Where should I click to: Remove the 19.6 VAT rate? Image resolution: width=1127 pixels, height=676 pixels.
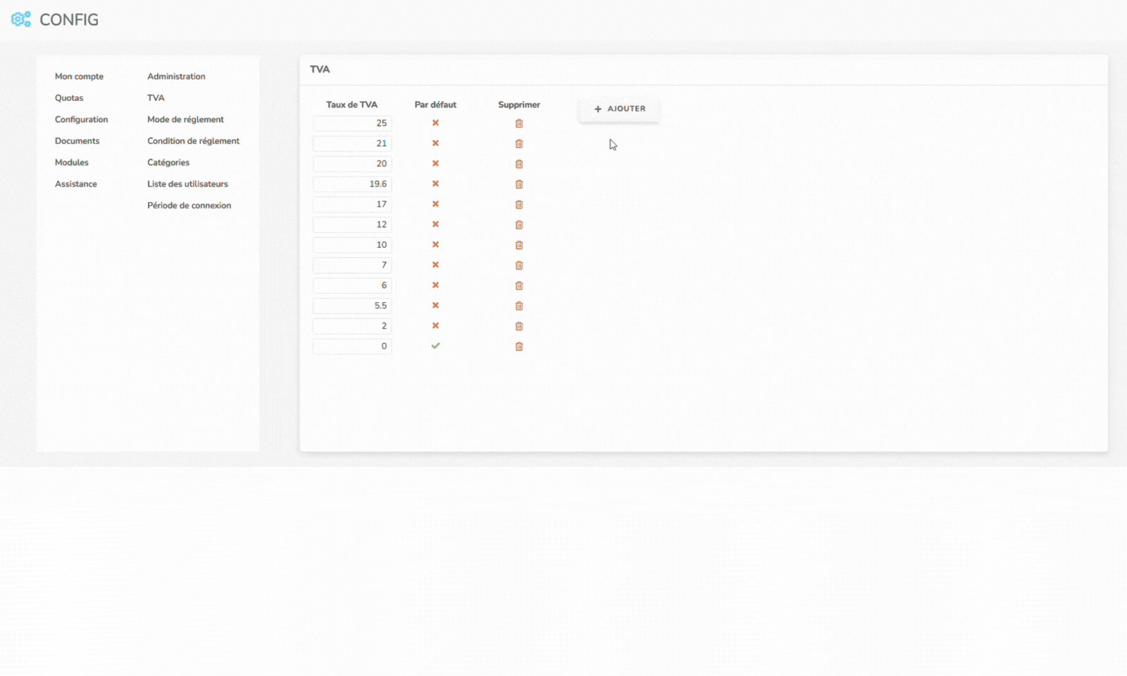pos(519,184)
